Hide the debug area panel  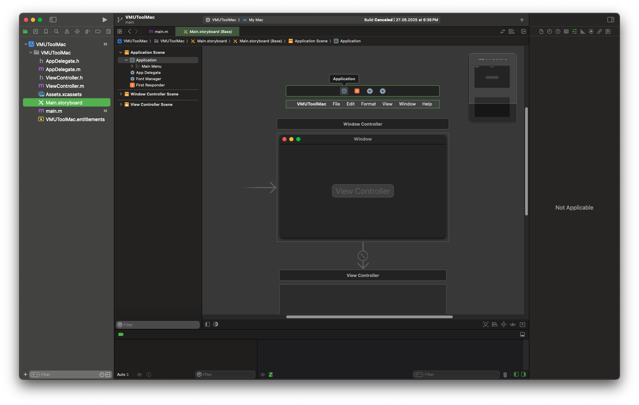522,335
